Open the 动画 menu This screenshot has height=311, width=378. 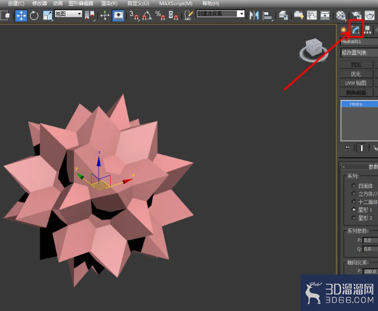[x=58, y=4]
